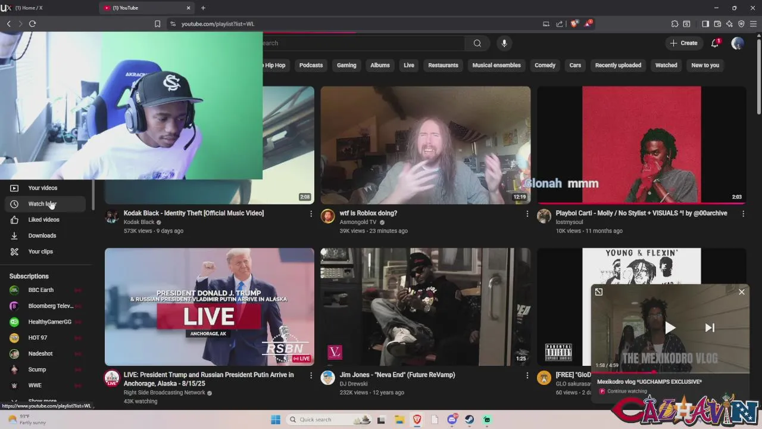Select the Restaurants filter chip
762x429 pixels.
click(x=444, y=66)
